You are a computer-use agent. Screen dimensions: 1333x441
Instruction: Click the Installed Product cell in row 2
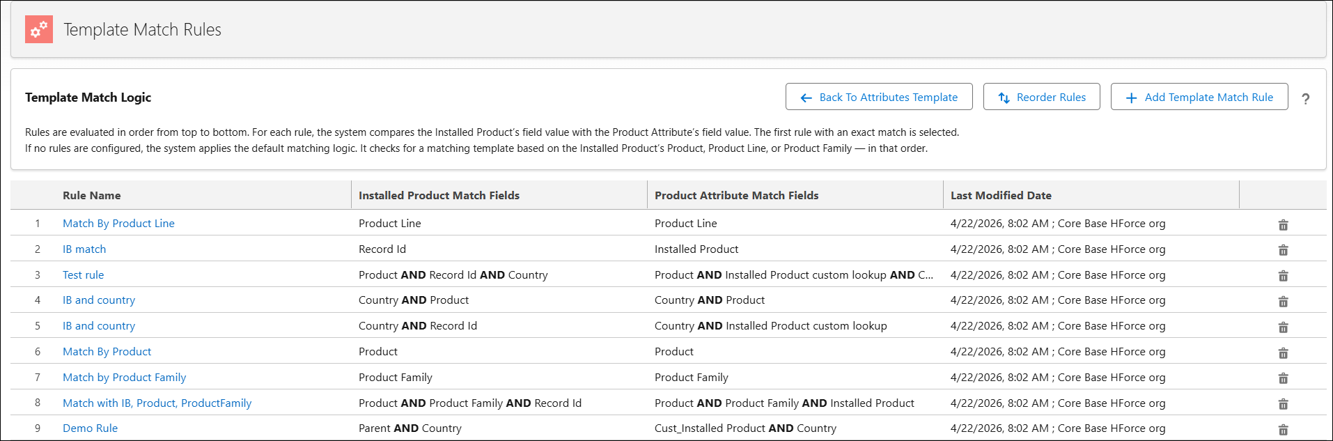pyautogui.click(x=696, y=249)
